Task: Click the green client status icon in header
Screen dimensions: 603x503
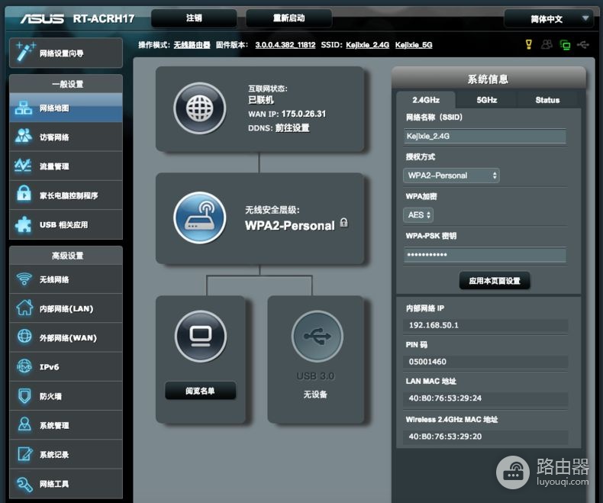Action: [x=565, y=45]
